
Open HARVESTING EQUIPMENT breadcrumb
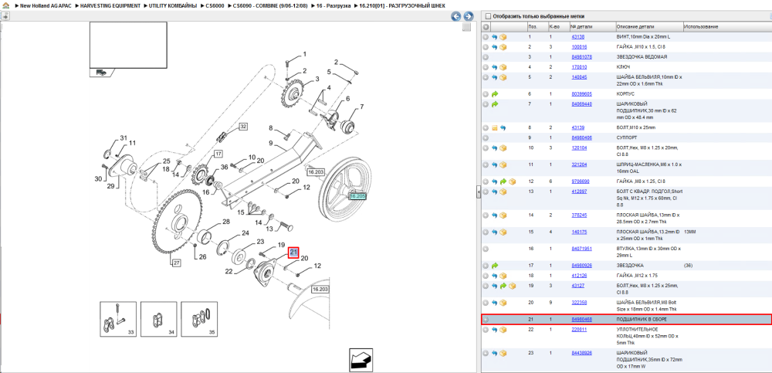pyautogui.click(x=110, y=5)
